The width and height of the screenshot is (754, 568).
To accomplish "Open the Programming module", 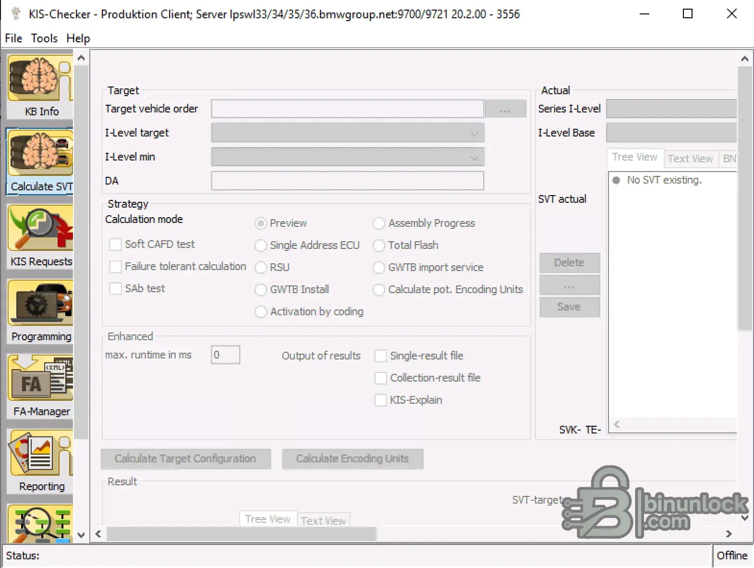I will click(x=40, y=311).
